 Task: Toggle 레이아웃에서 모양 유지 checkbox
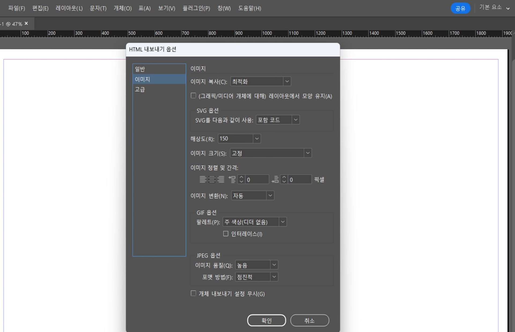point(193,96)
